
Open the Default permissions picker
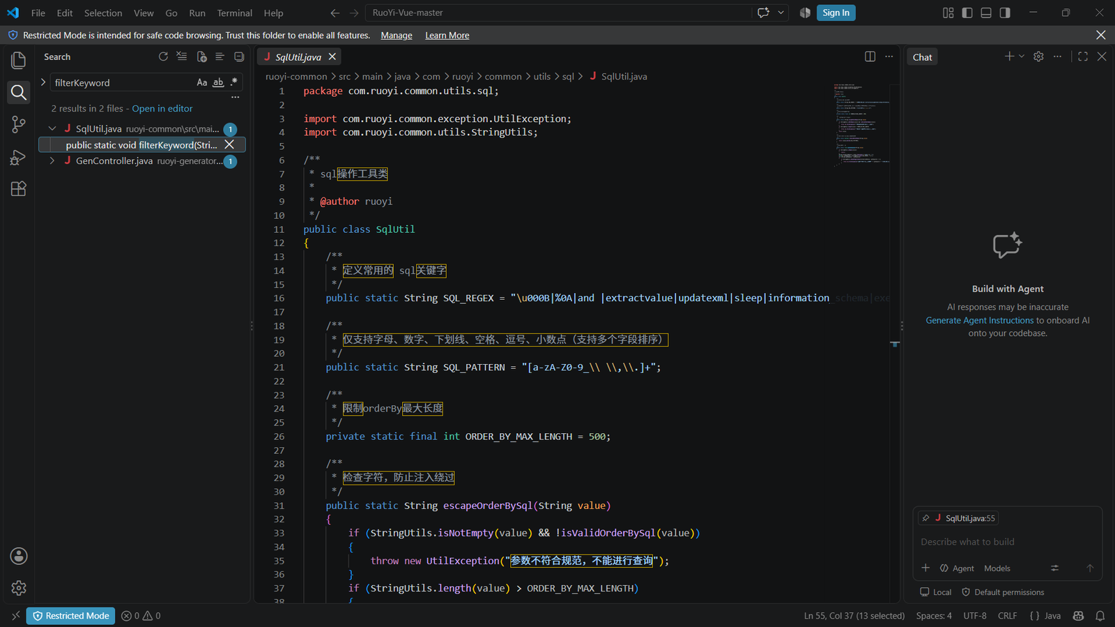pos(1003,592)
